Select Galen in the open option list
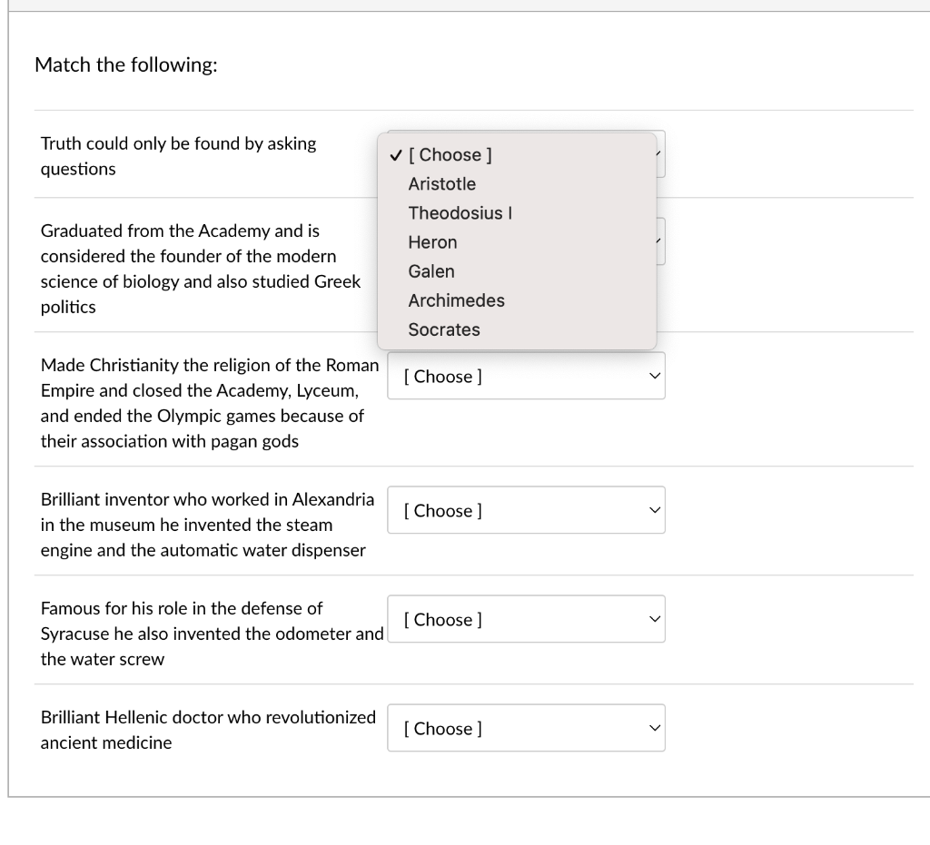Viewport: 930px width, 845px height. click(x=431, y=271)
